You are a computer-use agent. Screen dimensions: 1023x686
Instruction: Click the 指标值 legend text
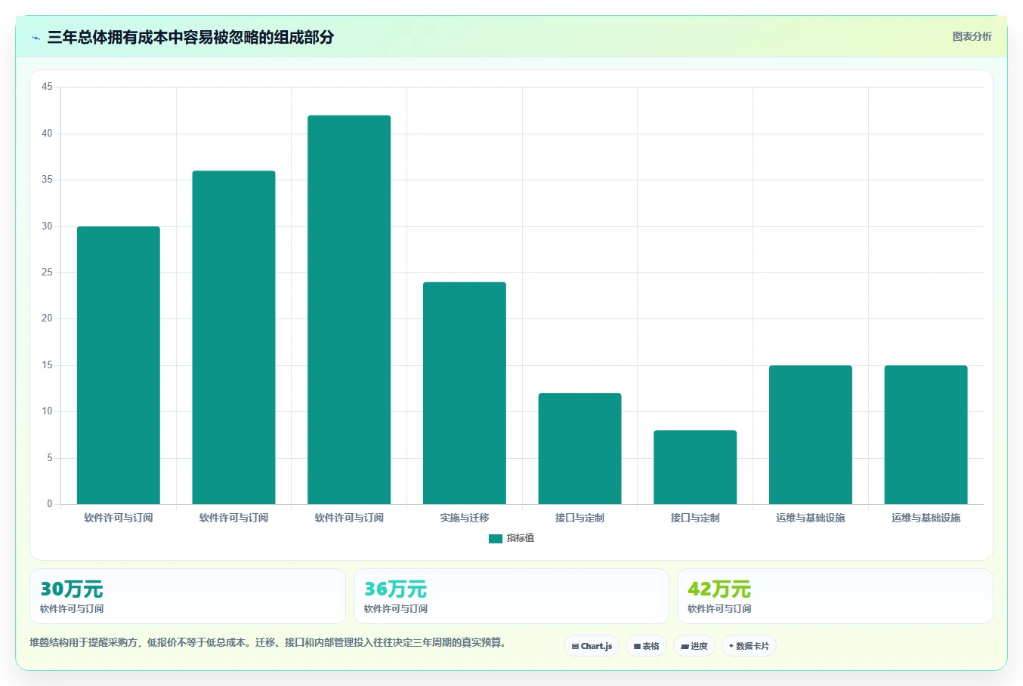521,538
